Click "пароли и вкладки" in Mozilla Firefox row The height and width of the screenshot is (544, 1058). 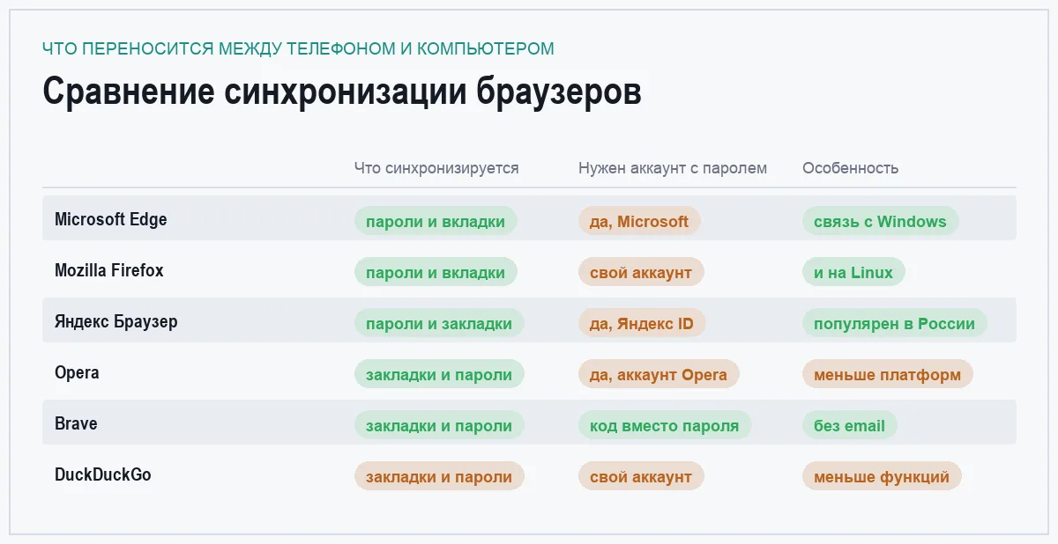tap(436, 272)
